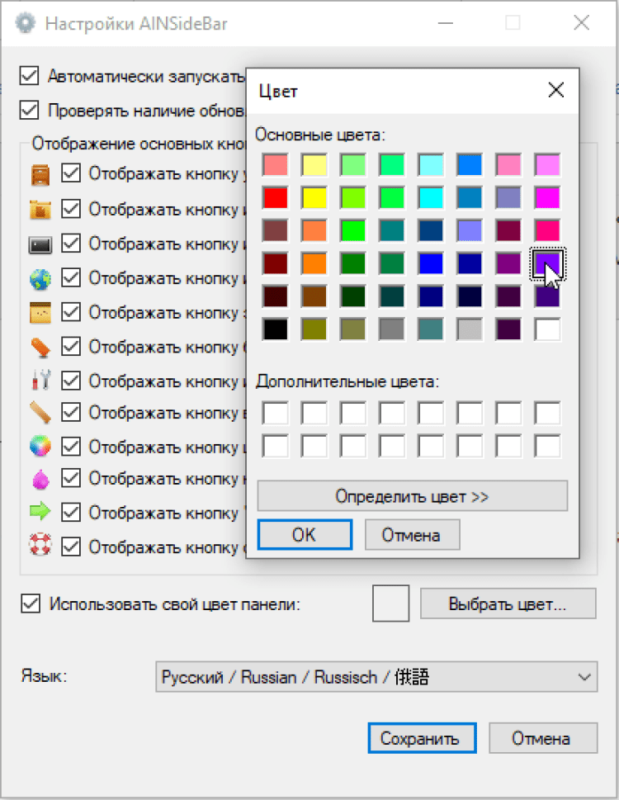
Task: Uncheck the box beside the pink droplet icon
Action: pyautogui.click(x=71, y=478)
